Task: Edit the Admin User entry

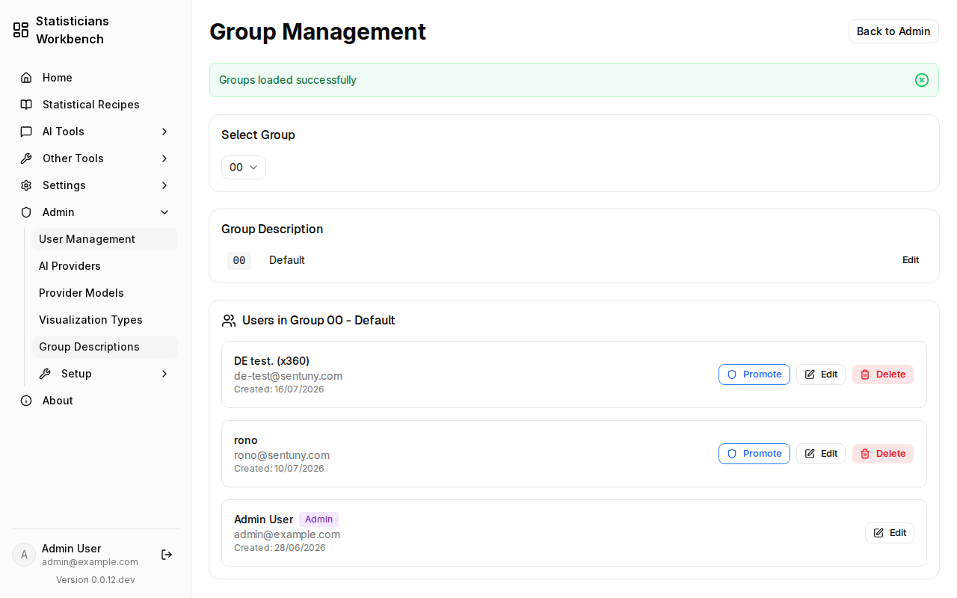Action: (890, 533)
